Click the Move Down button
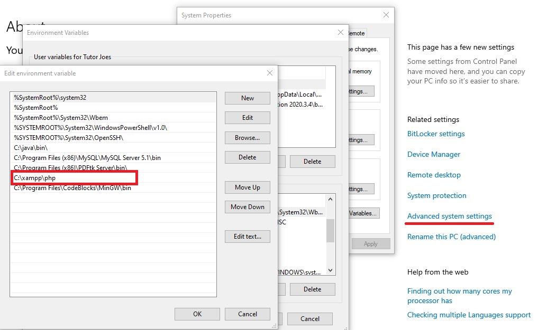Screen dimensions: 538x330 coord(247,207)
